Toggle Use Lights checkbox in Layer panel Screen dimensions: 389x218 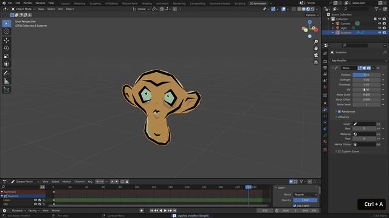click(295, 206)
